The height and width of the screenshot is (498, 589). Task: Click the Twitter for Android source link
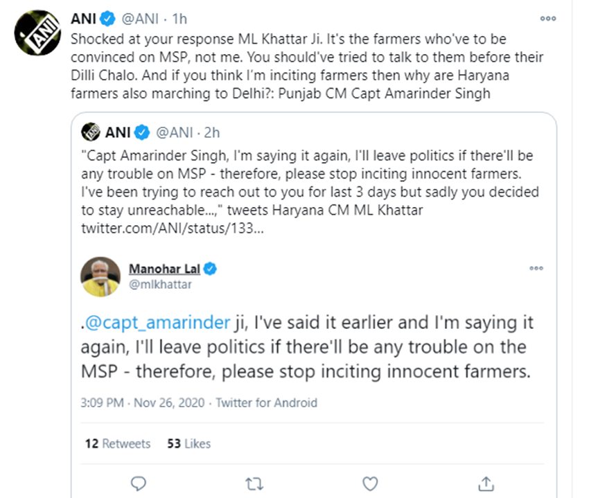click(266, 402)
